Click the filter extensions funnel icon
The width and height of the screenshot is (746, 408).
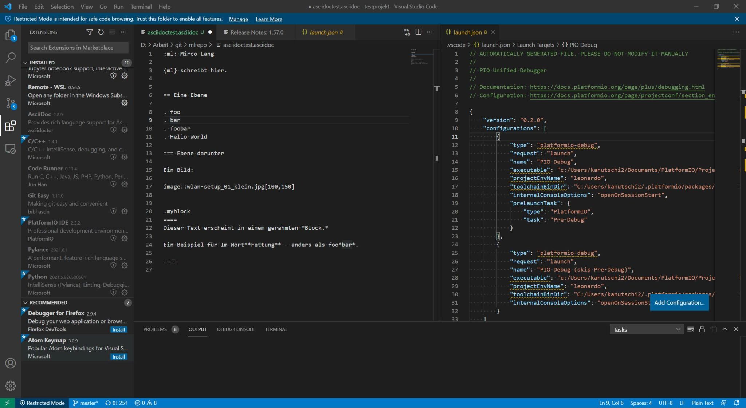coord(89,32)
